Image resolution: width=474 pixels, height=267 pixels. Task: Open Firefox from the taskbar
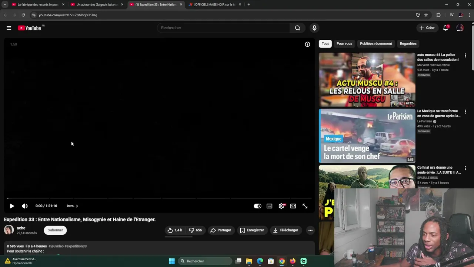293,261
